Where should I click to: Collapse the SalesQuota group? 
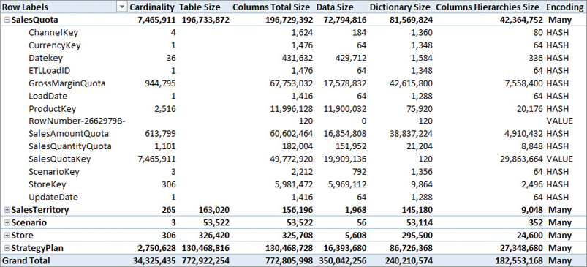7,20
